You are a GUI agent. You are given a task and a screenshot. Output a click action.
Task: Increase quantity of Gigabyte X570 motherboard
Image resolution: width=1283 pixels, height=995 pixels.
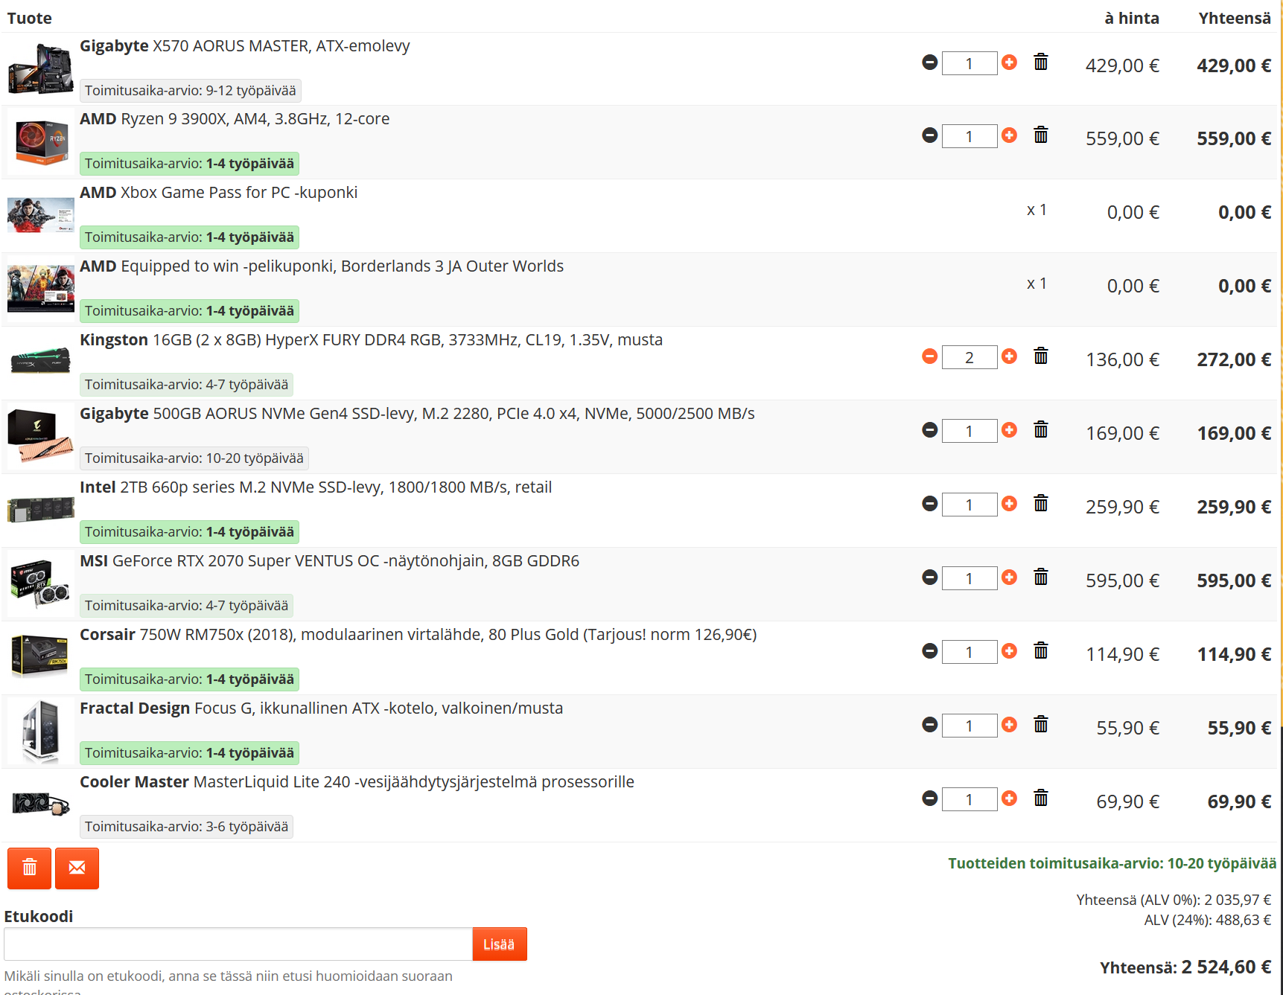pyautogui.click(x=1009, y=63)
